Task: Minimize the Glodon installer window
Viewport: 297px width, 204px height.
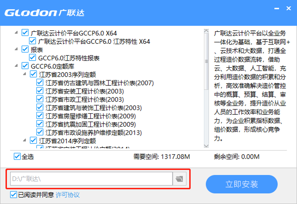Action: coord(277,9)
